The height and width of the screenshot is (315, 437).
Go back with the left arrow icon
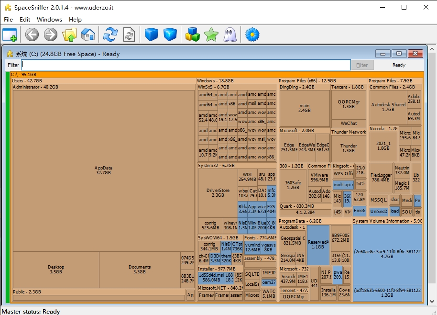[x=32, y=34]
